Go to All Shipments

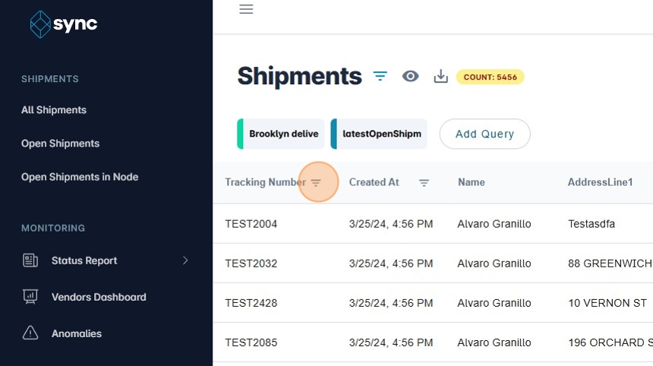pos(54,110)
